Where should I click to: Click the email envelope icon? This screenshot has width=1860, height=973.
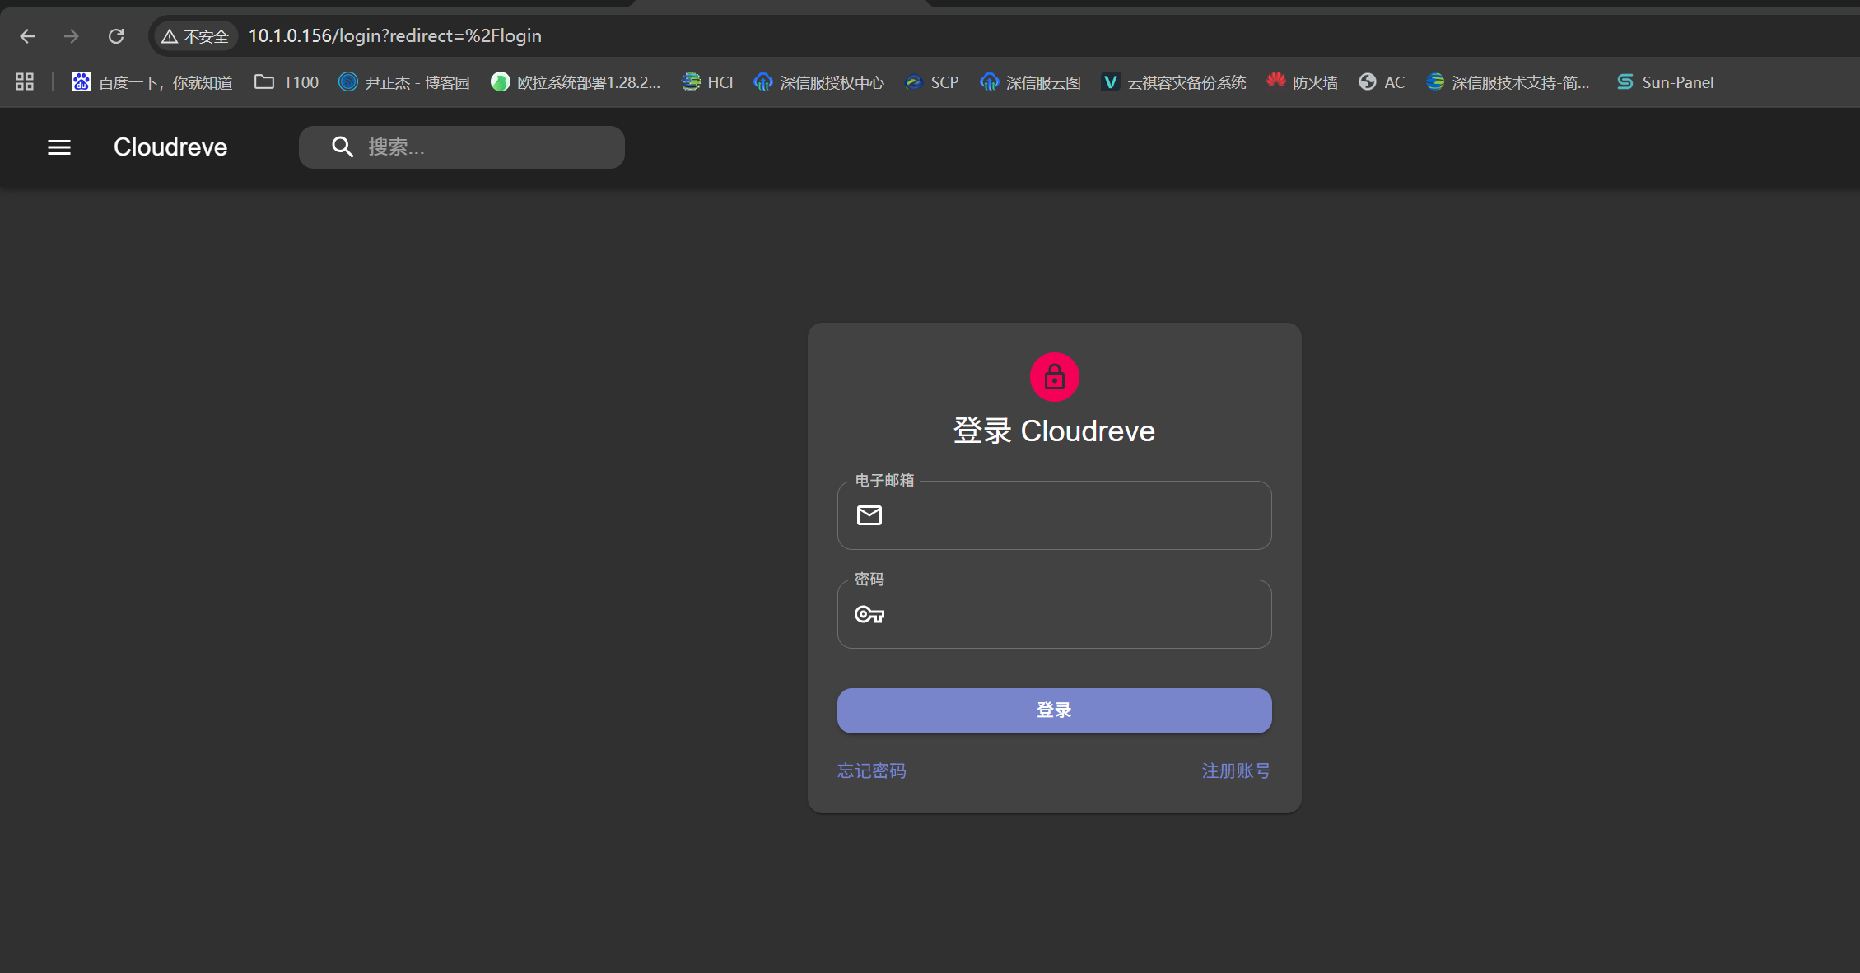coord(869,515)
